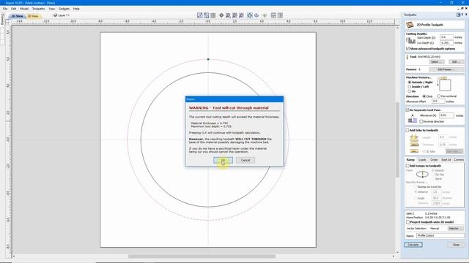Image resolution: width=469 pixels, height=263 pixels.
Task: Click the Allowance offset input field
Action: 438,102
